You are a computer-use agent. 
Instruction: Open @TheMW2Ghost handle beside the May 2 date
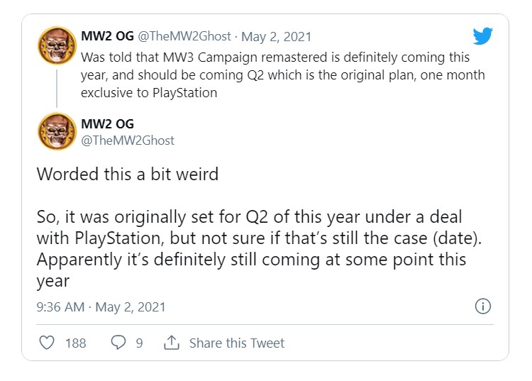click(184, 37)
